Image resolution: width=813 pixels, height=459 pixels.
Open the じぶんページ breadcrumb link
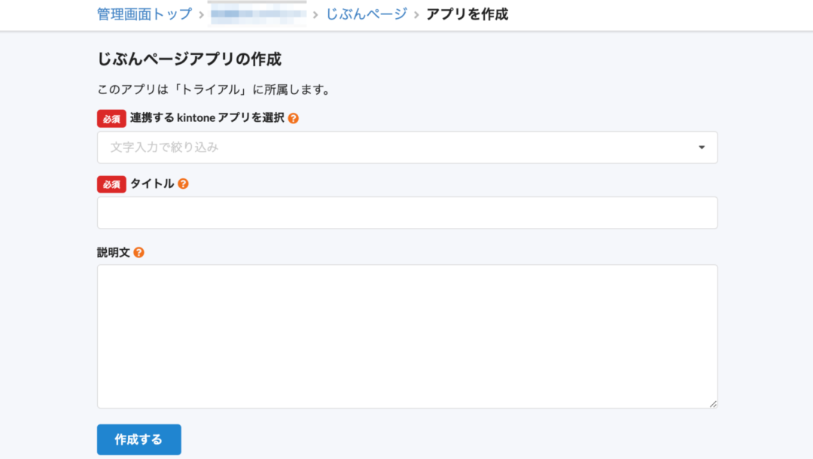point(367,14)
